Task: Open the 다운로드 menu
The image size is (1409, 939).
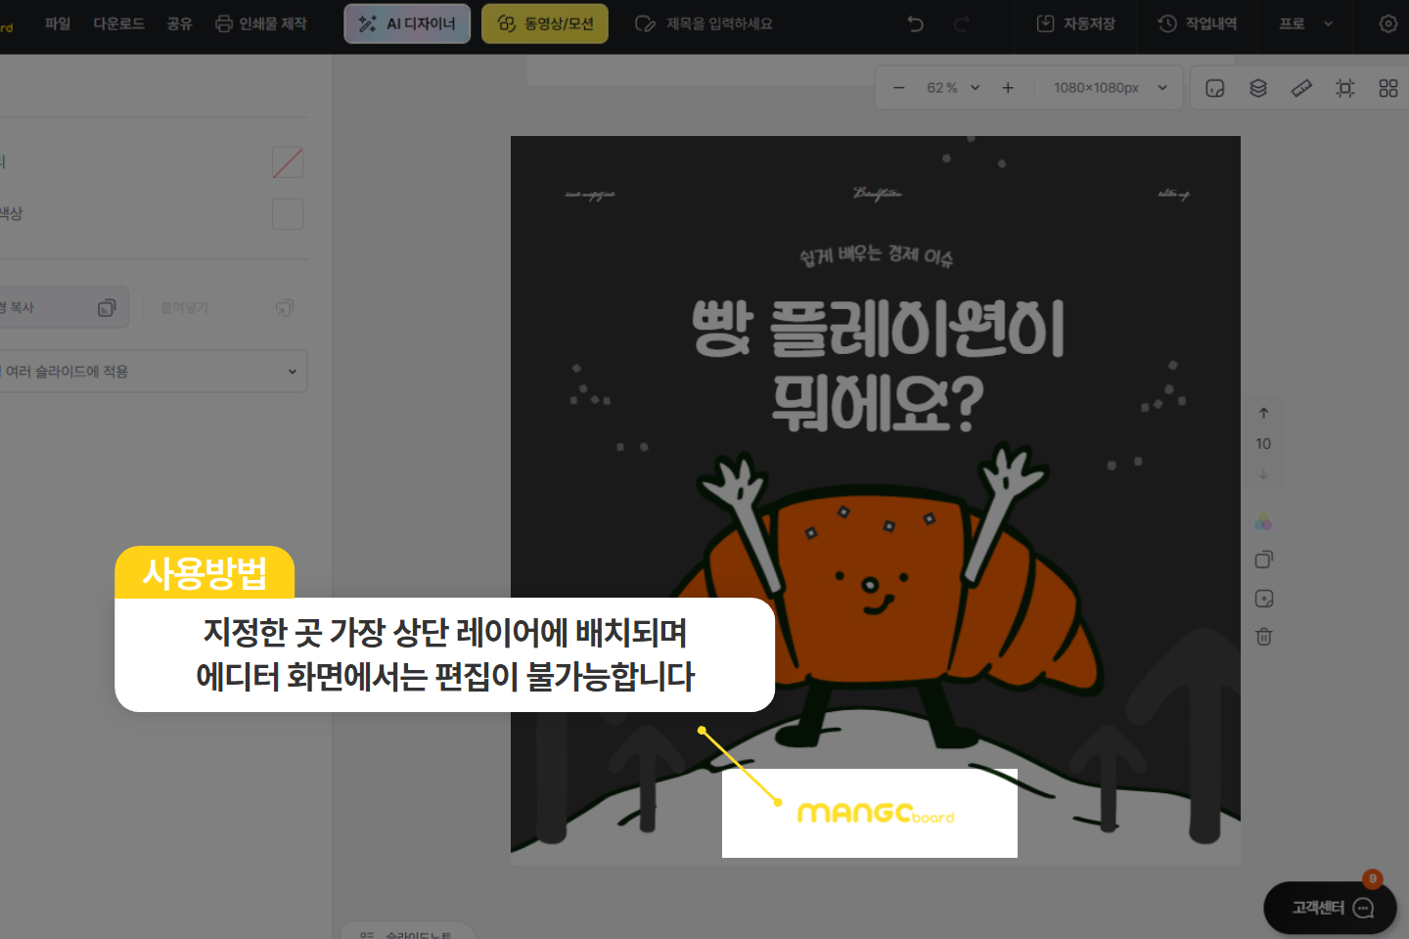Action: pos(118,23)
